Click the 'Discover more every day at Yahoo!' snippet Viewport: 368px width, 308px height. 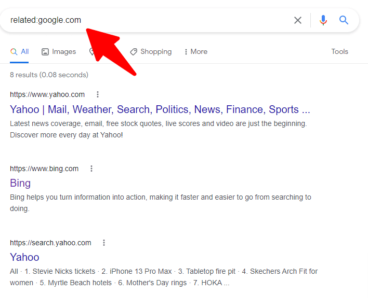(x=66, y=135)
